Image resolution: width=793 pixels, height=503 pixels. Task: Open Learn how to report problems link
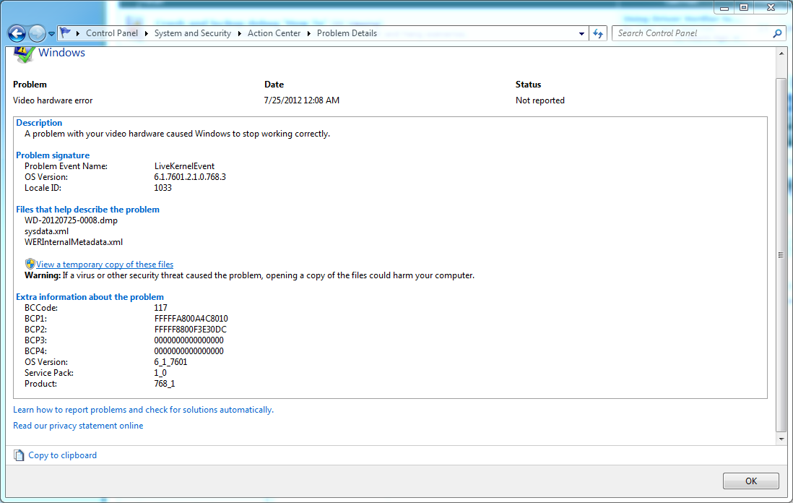click(143, 410)
